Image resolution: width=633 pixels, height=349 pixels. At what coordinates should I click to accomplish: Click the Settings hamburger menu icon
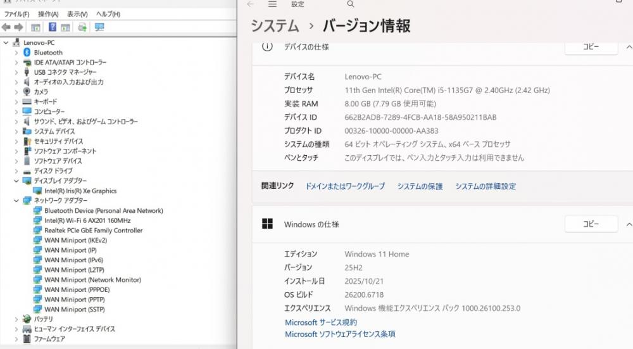coord(272,4)
